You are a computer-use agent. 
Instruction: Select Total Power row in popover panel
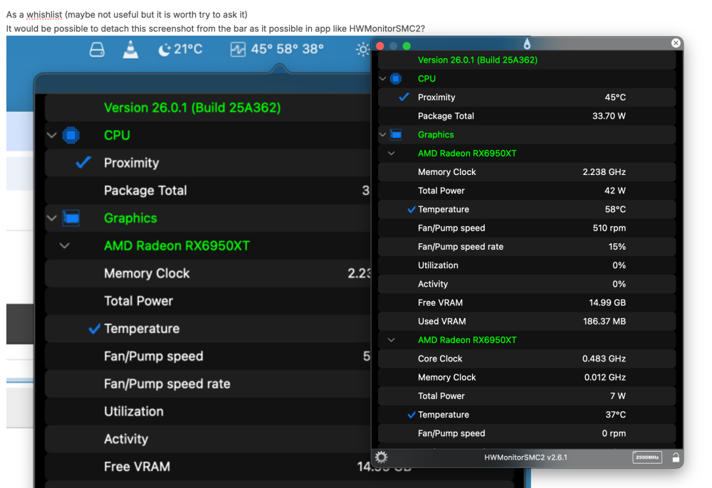tap(208, 301)
